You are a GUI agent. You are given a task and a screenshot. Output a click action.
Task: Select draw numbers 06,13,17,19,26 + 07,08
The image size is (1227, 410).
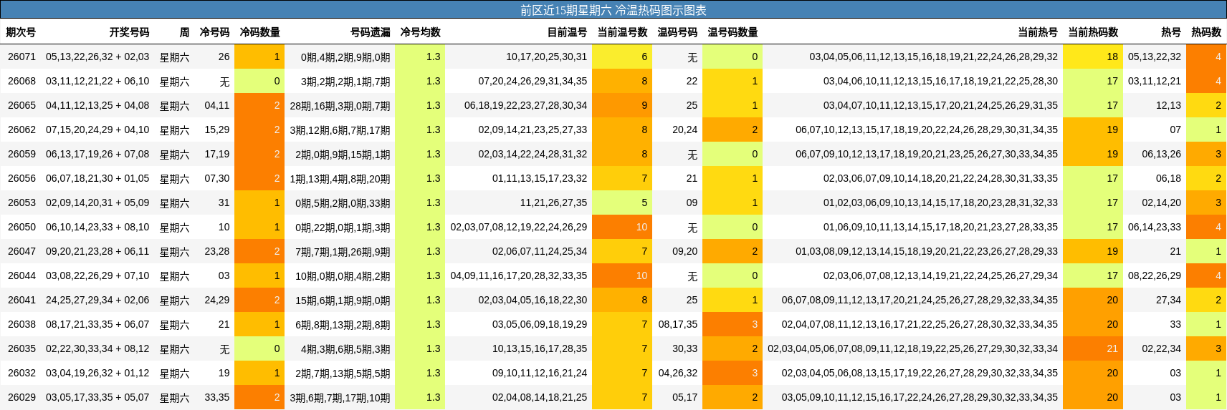[x=97, y=154]
